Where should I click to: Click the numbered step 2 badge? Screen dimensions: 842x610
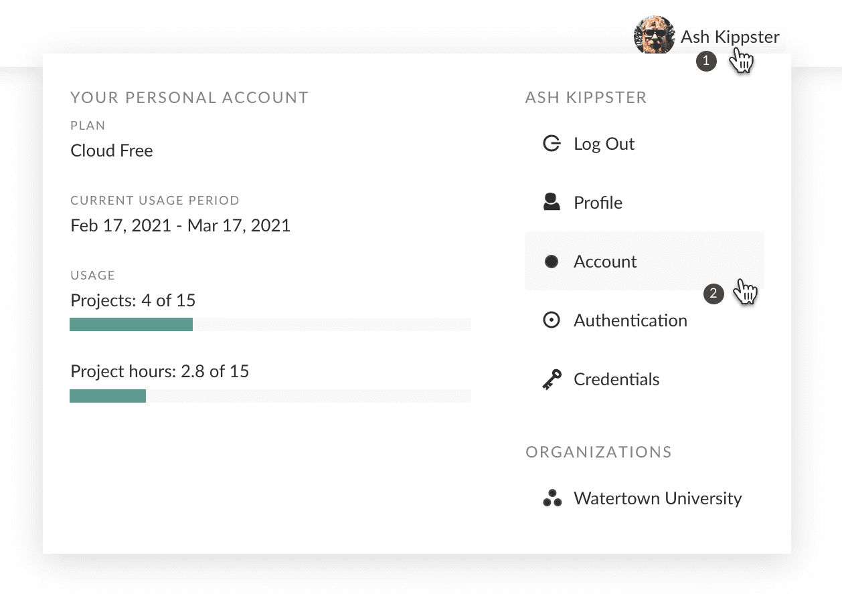click(713, 294)
